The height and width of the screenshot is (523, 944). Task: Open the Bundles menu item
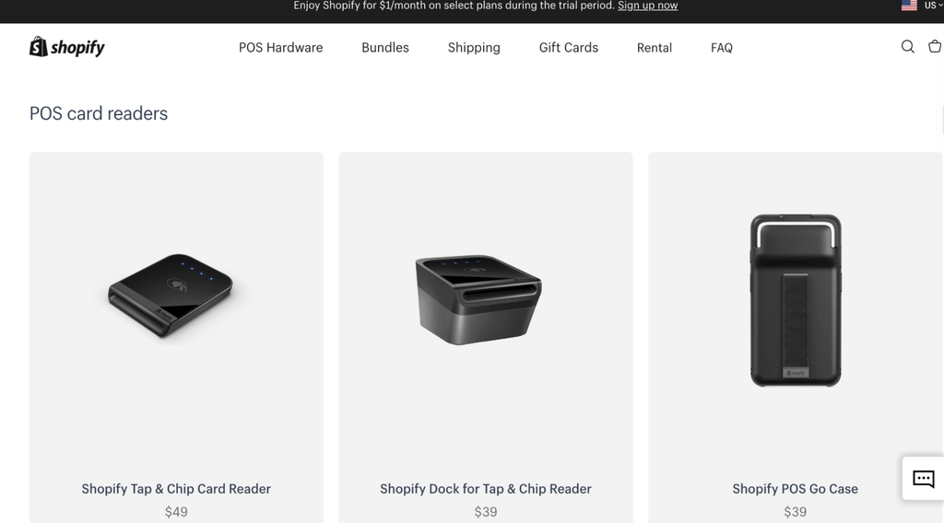coord(385,48)
